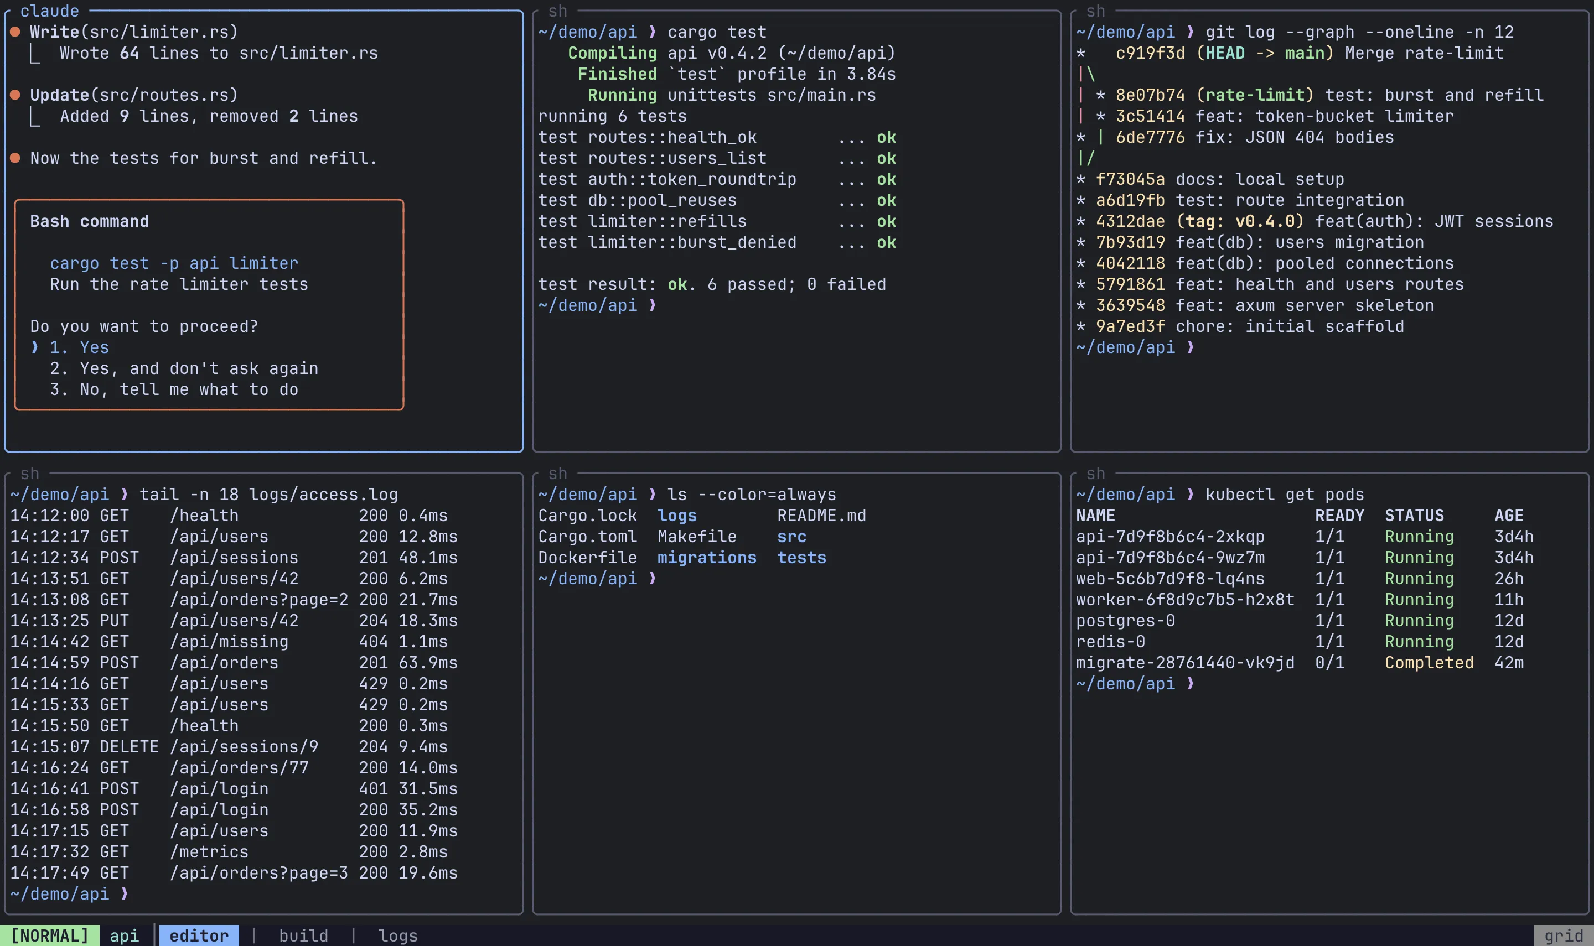Click the '6 passed; 0 failed' result
Viewport: 1594px width, 946px height.
coord(796,284)
